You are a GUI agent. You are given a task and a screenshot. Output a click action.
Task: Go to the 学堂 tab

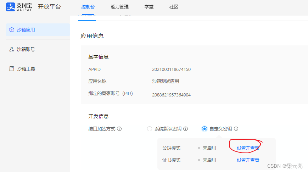point(149,7)
